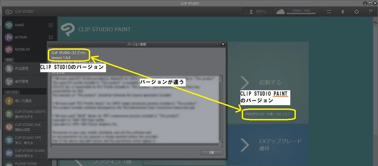Open 作品管理 in the sidebar
The height and width of the screenshot is (166, 378).
click(24, 68)
